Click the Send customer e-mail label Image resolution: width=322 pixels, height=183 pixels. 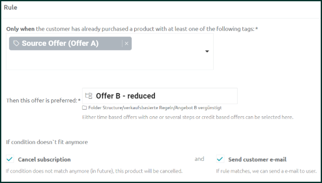(x=257, y=159)
